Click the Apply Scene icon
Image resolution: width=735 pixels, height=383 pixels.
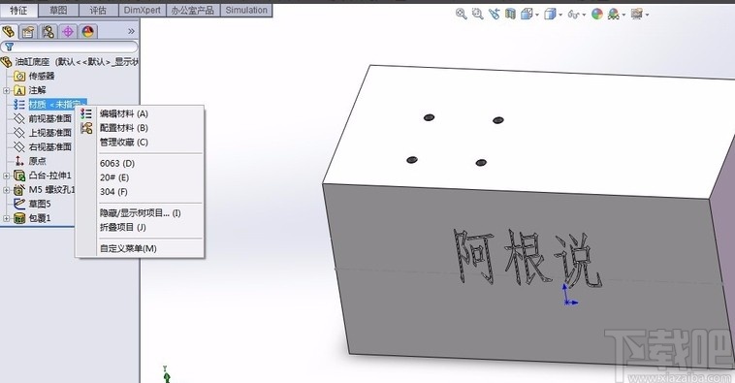coord(613,15)
